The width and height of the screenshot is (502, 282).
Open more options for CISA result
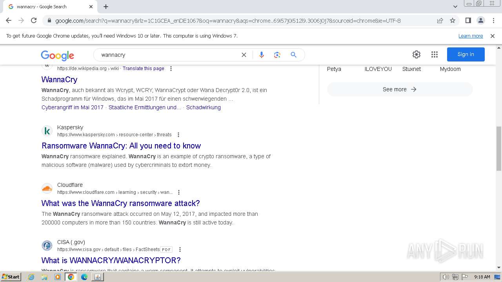180,249
